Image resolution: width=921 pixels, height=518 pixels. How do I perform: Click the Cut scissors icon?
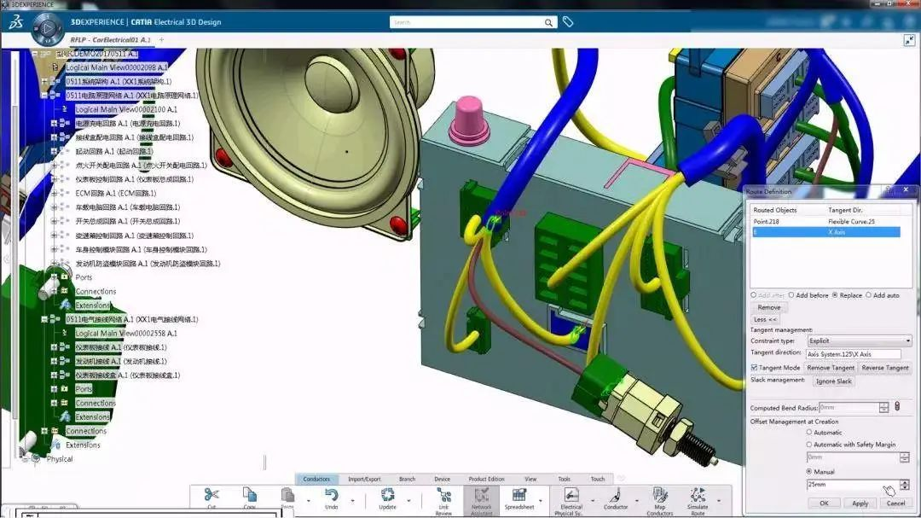pos(211,495)
